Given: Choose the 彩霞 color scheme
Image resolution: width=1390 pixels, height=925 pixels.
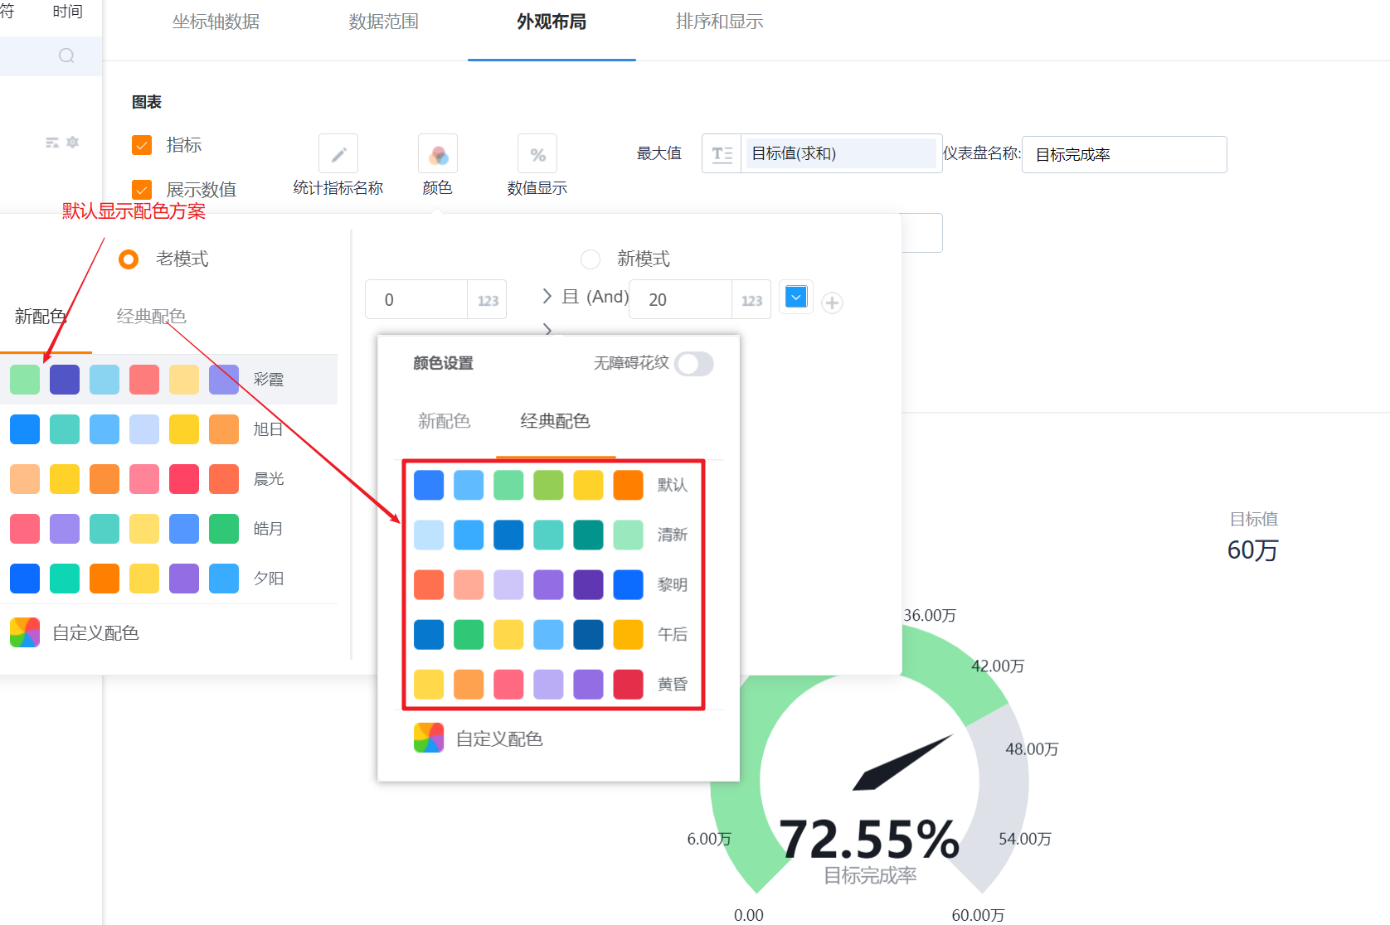Looking at the screenshot, I should coord(168,380).
